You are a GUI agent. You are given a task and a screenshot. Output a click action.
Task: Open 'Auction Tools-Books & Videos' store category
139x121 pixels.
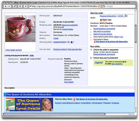point(67,103)
